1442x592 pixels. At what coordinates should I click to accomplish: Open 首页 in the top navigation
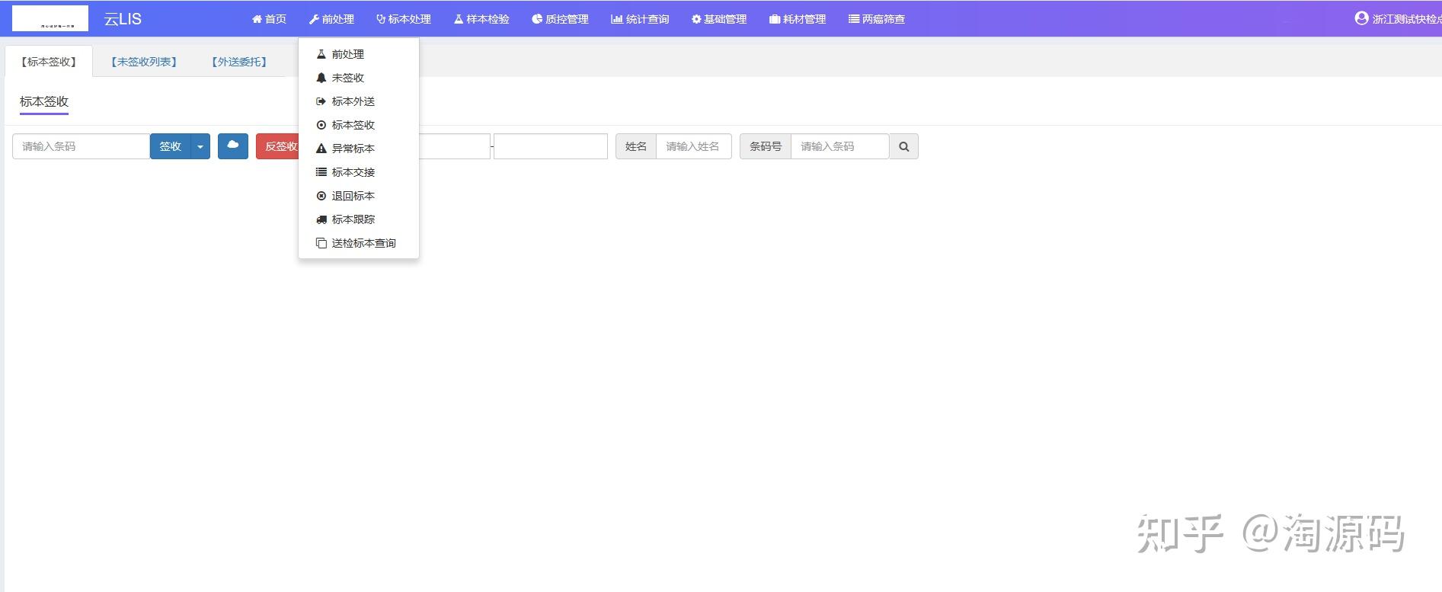click(x=269, y=19)
